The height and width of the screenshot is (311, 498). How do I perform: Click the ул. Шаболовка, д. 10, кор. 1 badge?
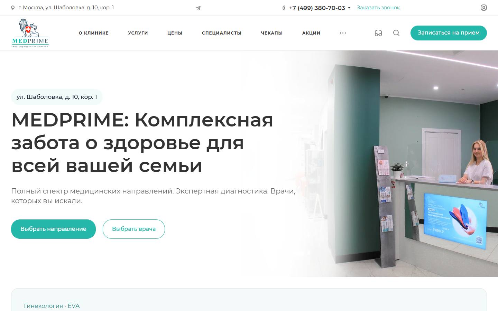pos(57,97)
